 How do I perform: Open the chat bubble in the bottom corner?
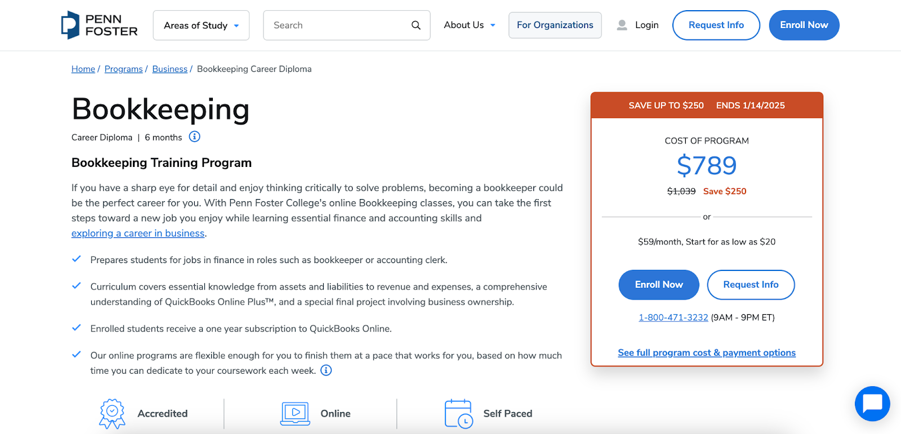(872, 404)
